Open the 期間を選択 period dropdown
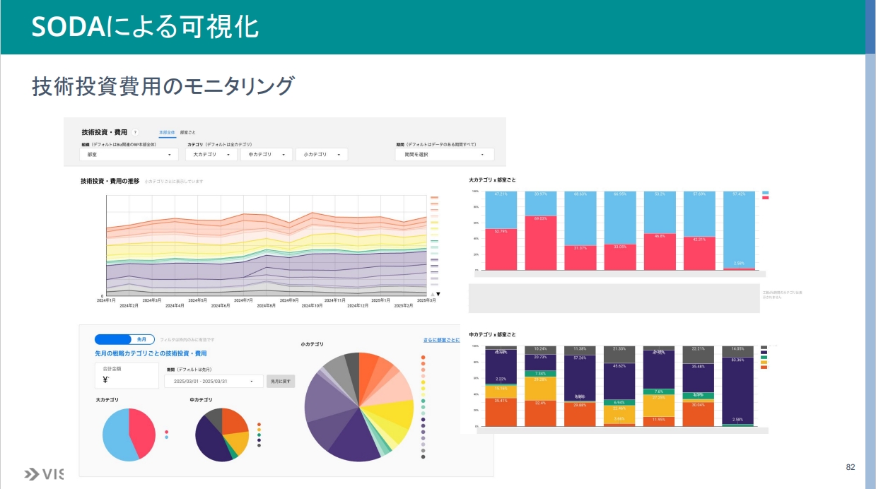 [x=445, y=154]
